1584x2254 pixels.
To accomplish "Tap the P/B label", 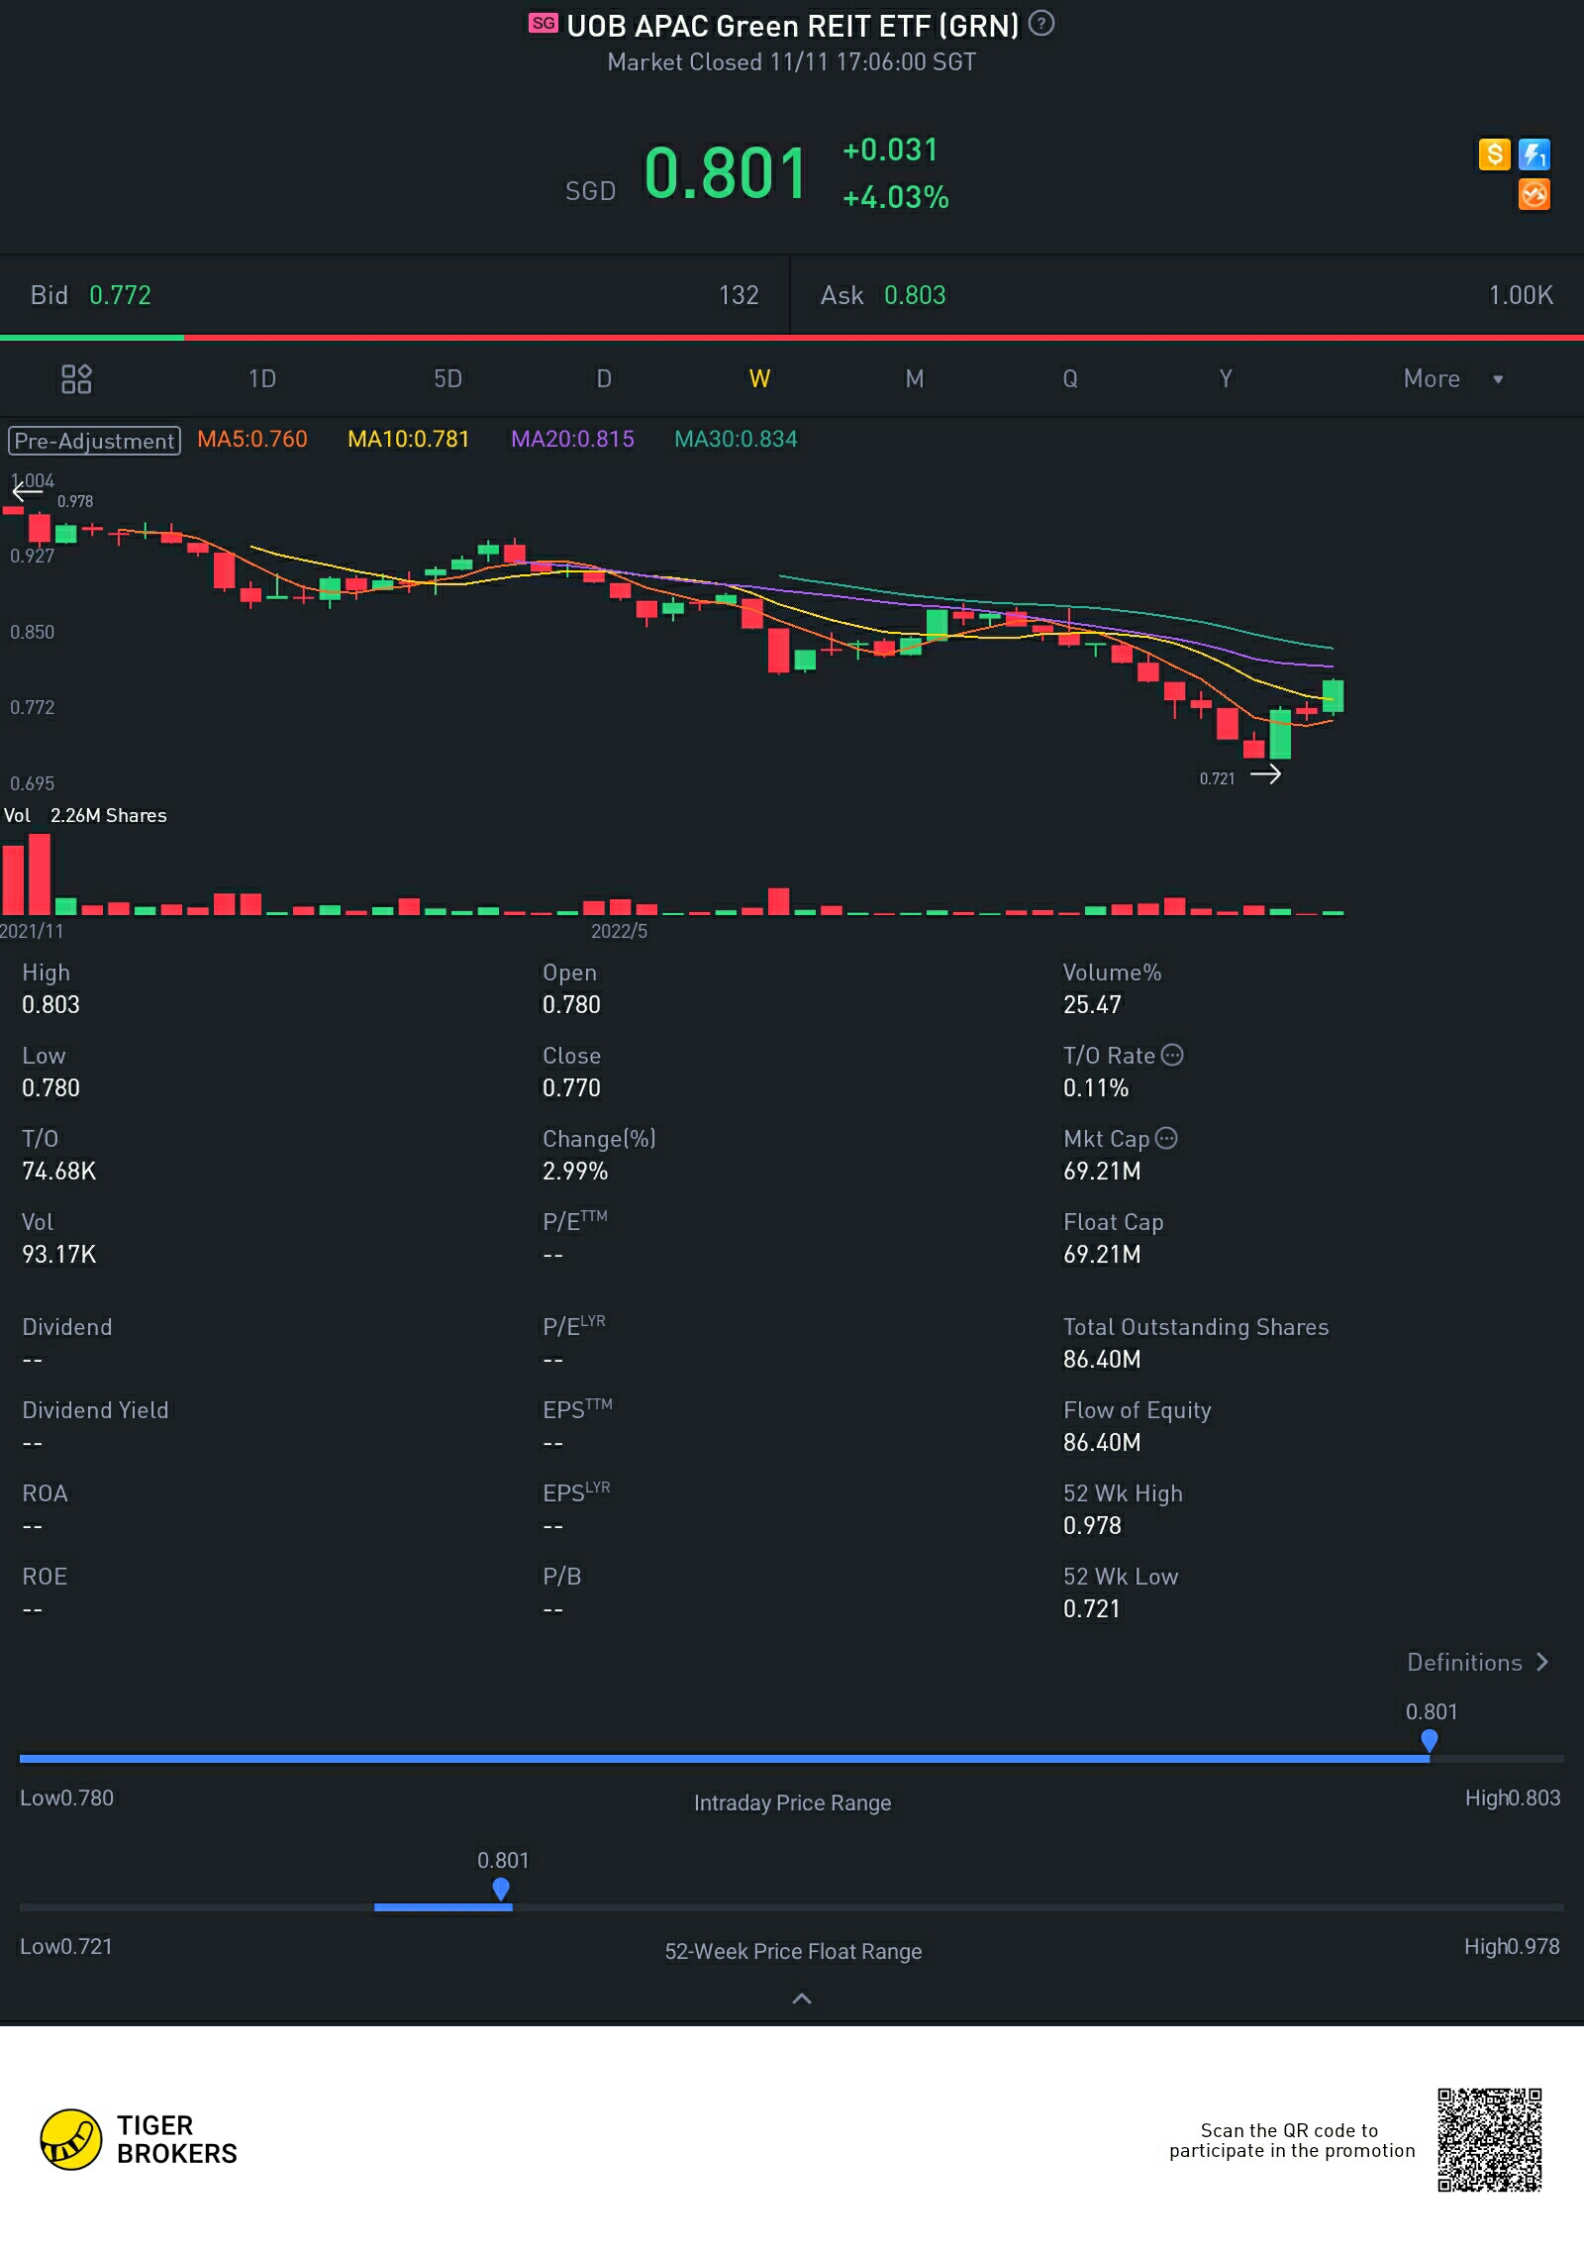I will coord(561,1577).
